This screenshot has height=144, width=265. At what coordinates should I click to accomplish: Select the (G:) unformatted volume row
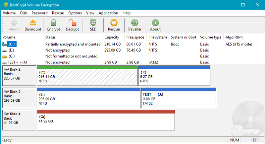[x=12, y=56]
